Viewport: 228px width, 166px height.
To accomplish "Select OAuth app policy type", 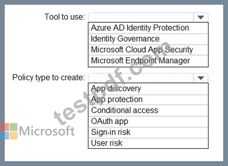I will (x=148, y=121).
